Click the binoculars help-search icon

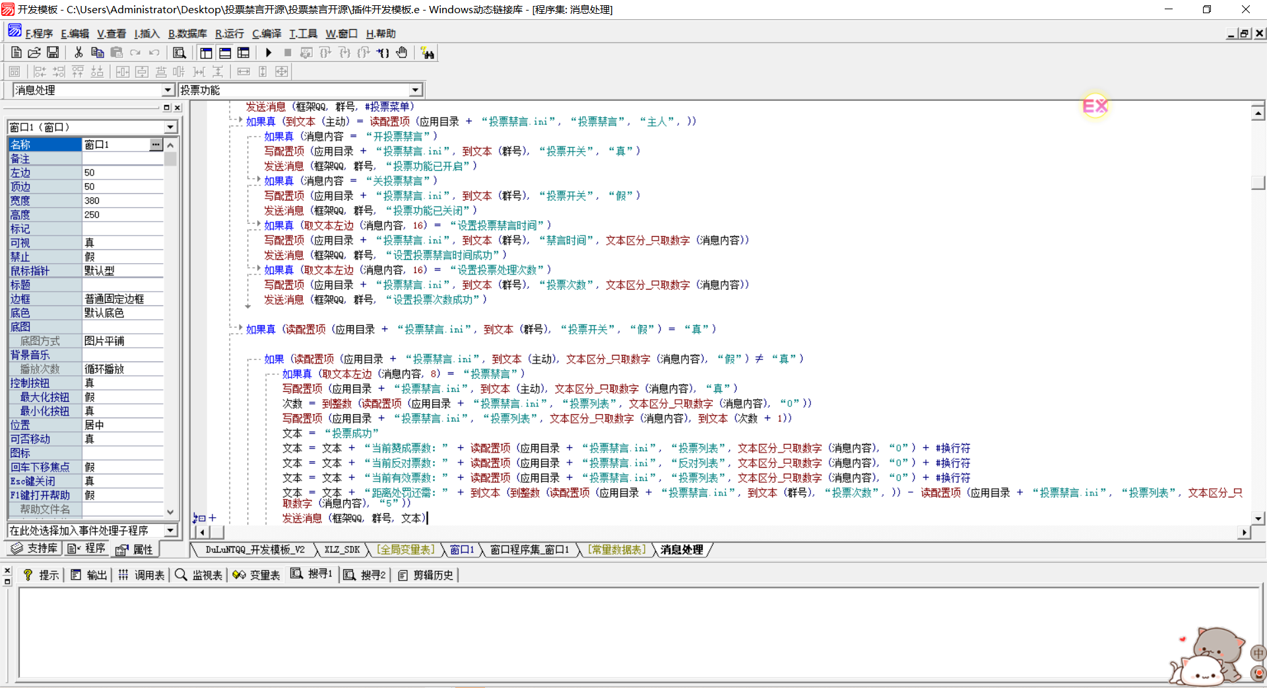428,53
